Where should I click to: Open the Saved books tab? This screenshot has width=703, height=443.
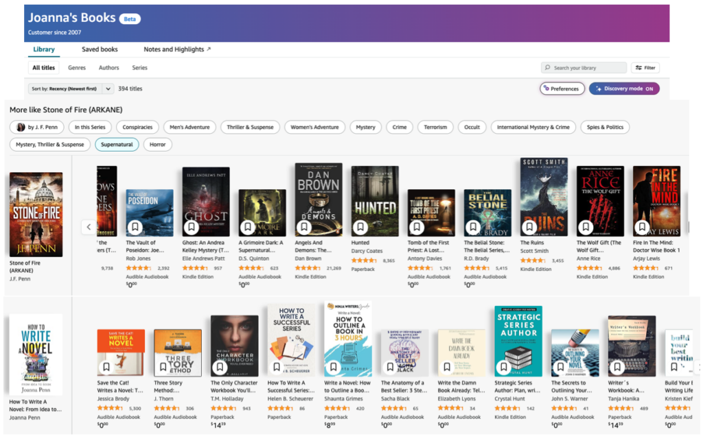(100, 49)
